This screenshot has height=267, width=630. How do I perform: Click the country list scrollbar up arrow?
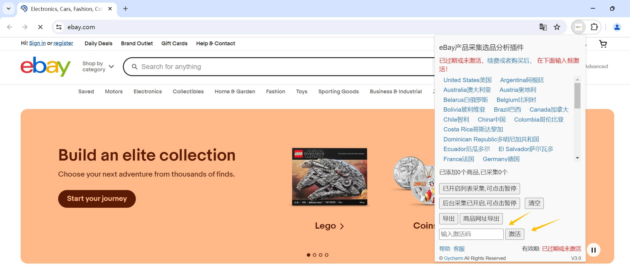click(x=577, y=80)
